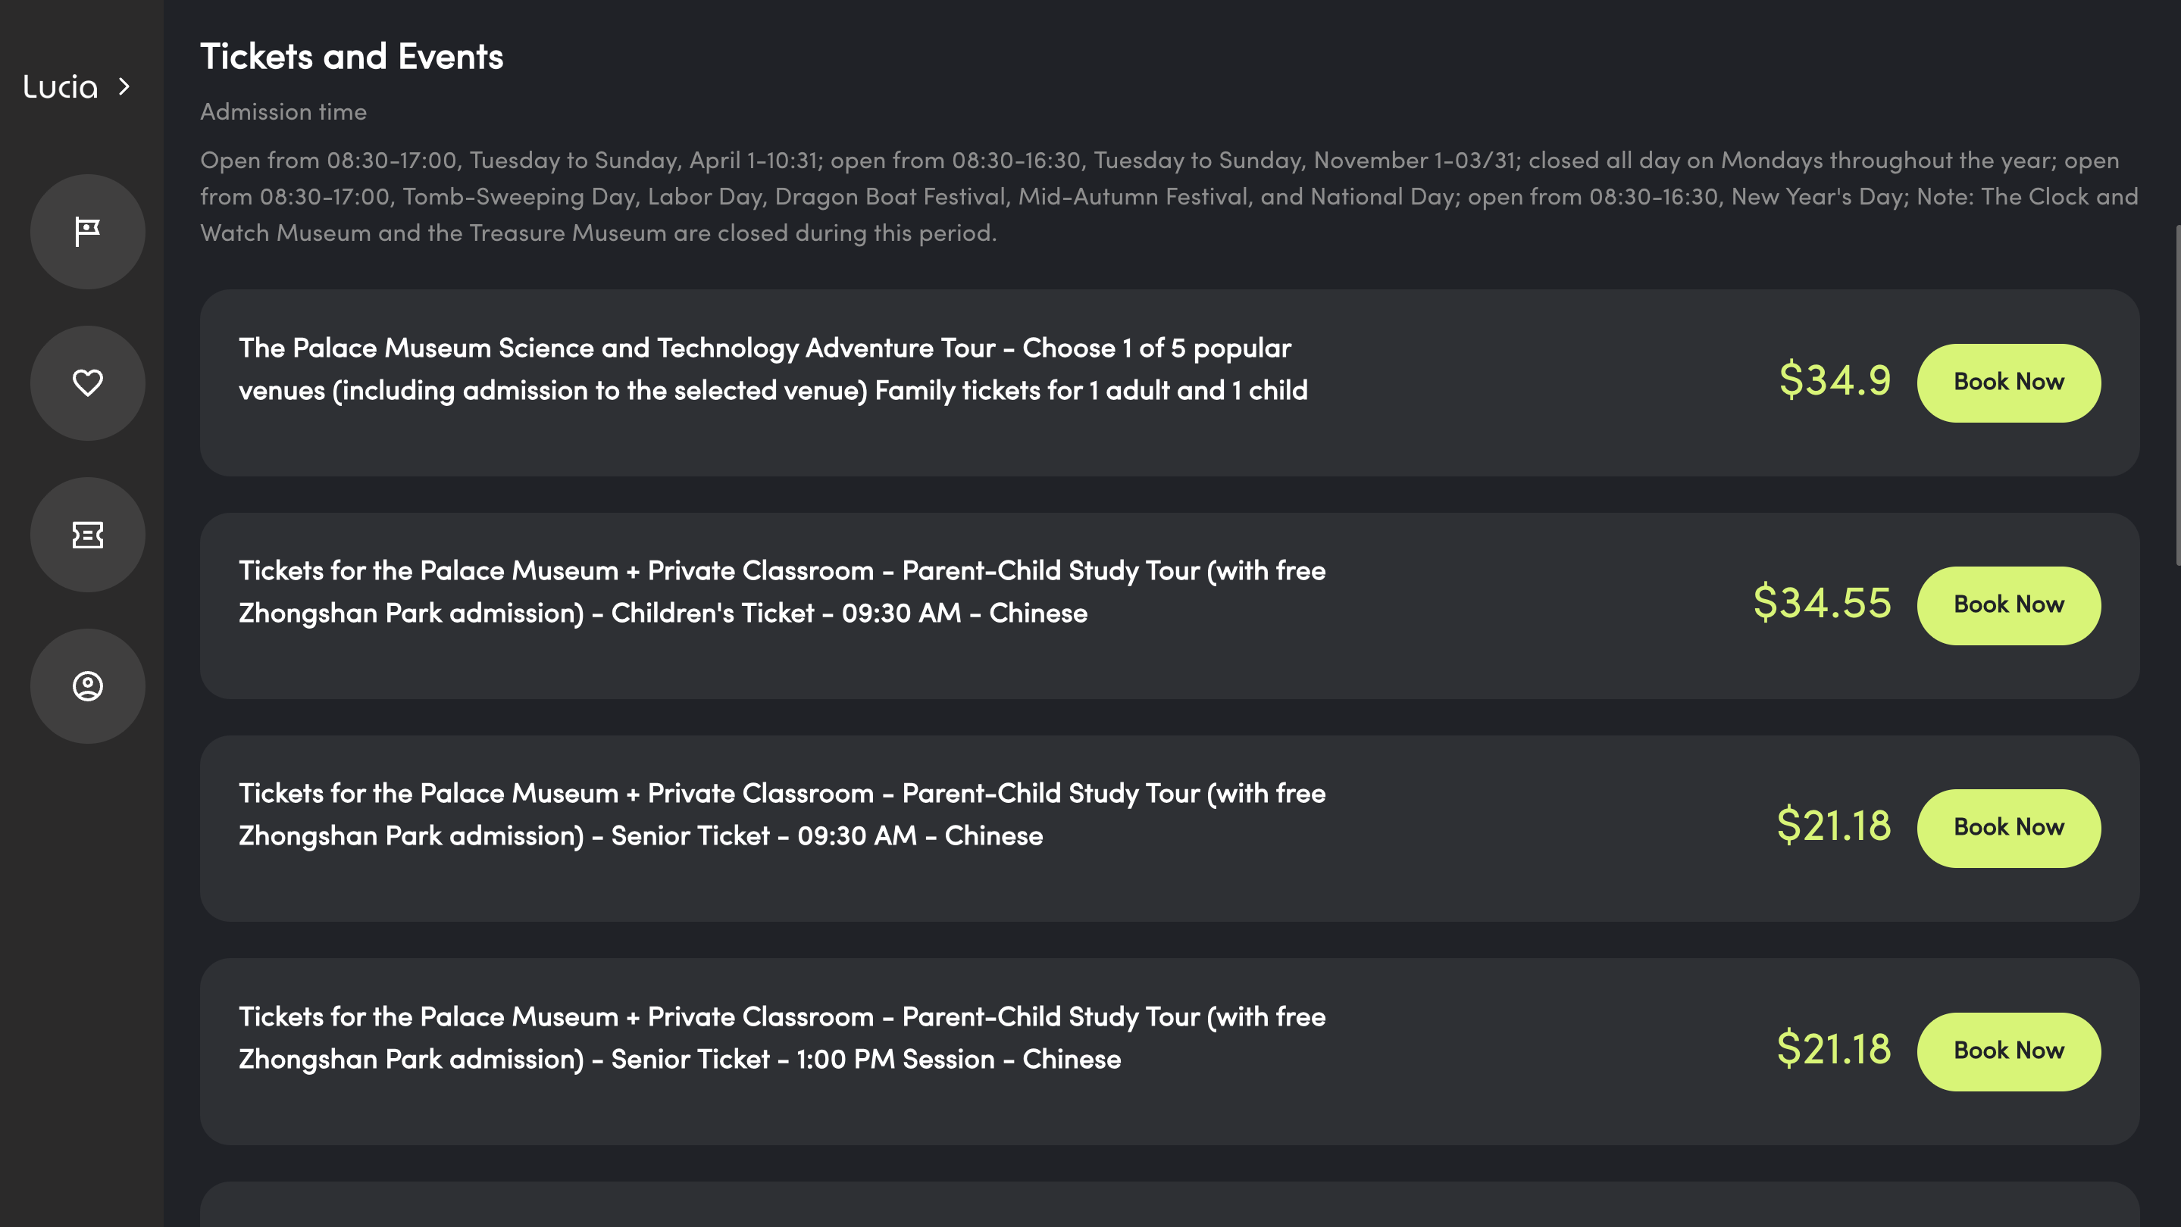Click the vertical scrollbar on the right
This screenshot has width=2181, height=1227.
pyautogui.click(x=2176, y=395)
